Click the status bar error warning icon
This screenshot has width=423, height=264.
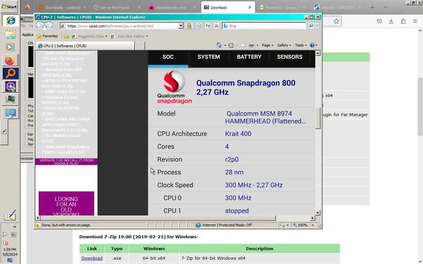click(38, 225)
